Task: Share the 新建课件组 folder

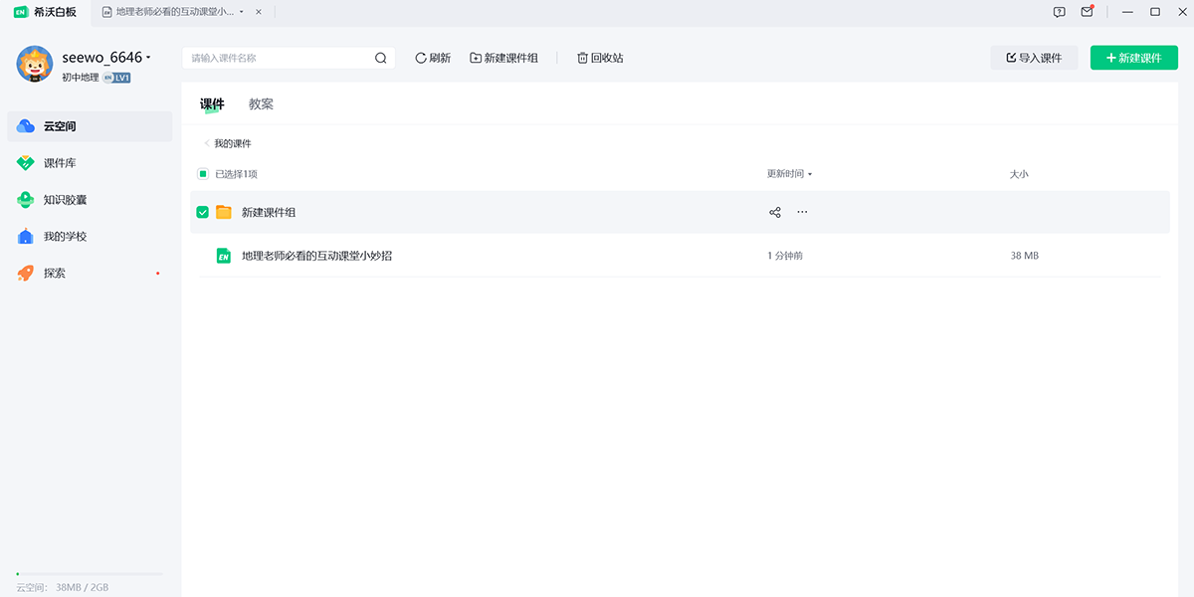Action: 774,212
